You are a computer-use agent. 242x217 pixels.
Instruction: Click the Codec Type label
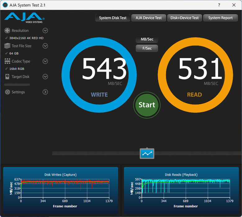pyautogui.click(x=21, y=61)
